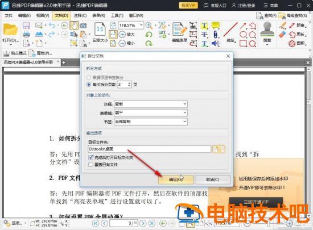Open the Options 选项 dropdown in status bar
Viewport: 313px width, 230px height.
[x=17, y=223]
